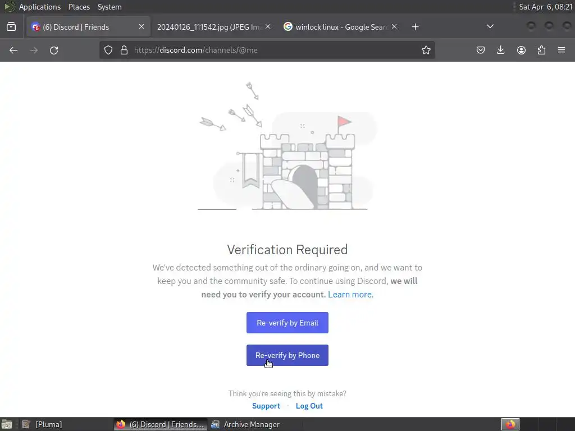Image resolution: width=575 pixels, height=431 pixels.
Task: Show desktop via bottom-left panel icon
Action: [x=7, y=424]
